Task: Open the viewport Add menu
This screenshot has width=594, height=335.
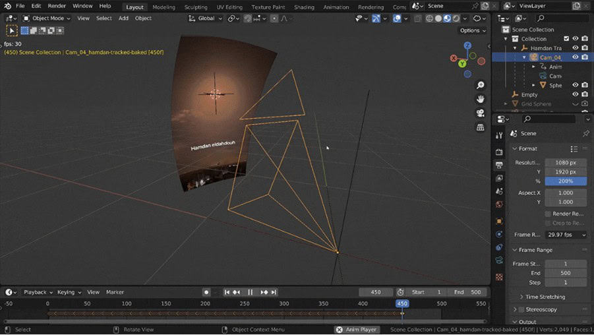Action: click(x=123, y=18)
